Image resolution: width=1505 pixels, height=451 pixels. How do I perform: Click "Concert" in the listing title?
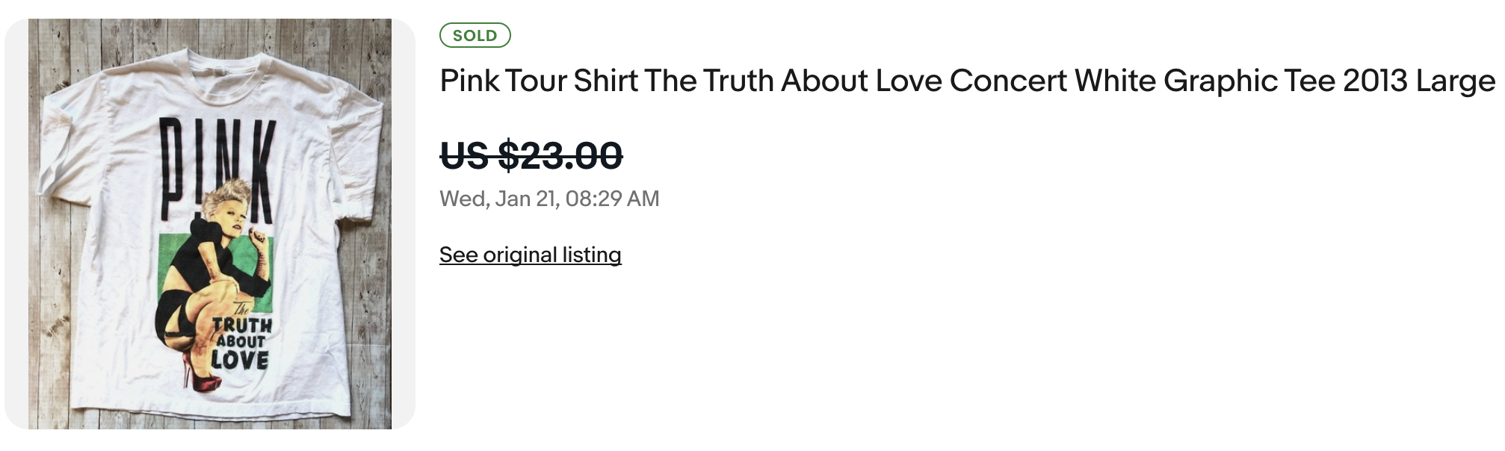pos(1008,81)
